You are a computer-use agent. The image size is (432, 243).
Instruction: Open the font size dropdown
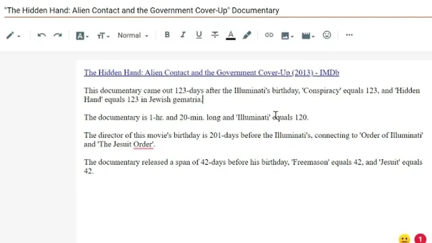tap(103, 35)
